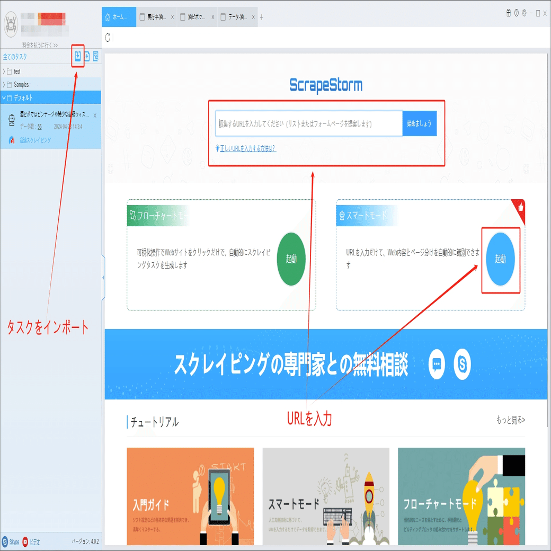Click the import task icon in sidebar
The height and width of the screenshot is (551, 551).
pos(78,56)
